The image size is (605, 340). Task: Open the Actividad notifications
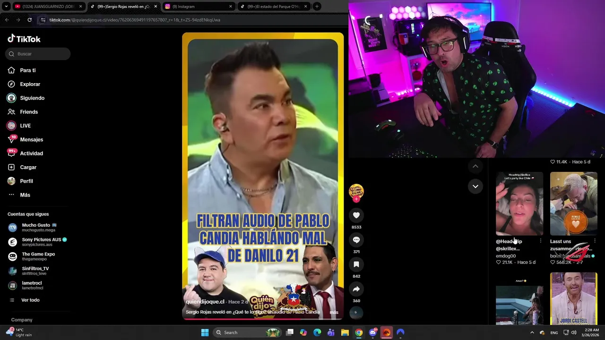point(31,153)
